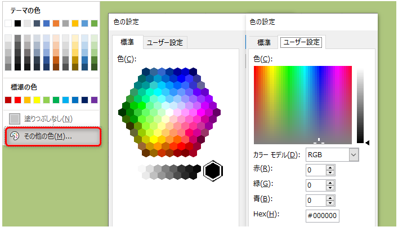Pick the red swatch under 標準の色
The image size is (398, 231).
coord(17,100)
